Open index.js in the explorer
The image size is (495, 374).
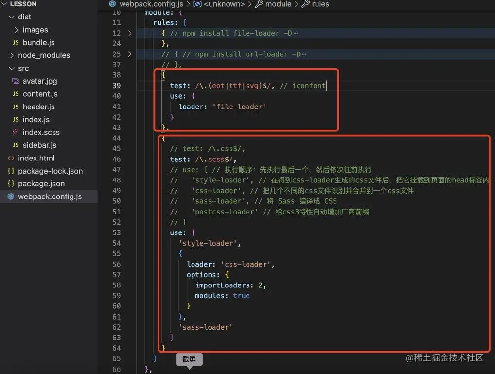tap(36, 120)
